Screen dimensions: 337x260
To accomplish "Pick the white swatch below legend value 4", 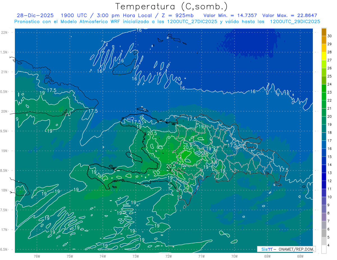I will pyautogui.click(x=324, y=249).
